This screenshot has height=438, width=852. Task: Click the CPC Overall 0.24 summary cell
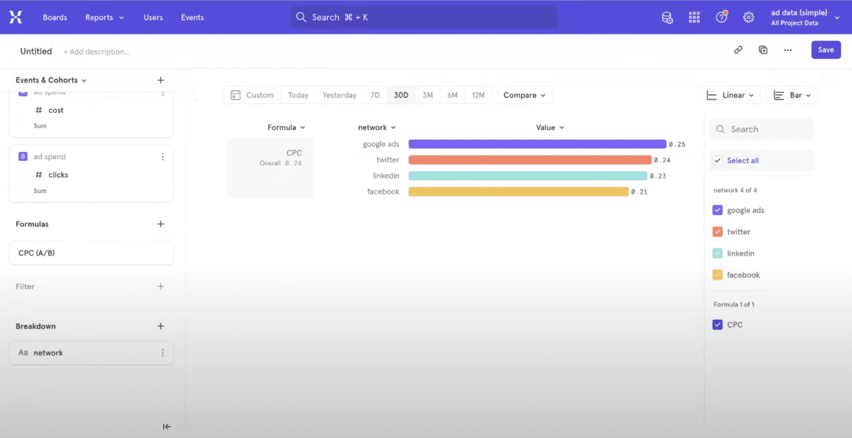(x=270, y=168)
